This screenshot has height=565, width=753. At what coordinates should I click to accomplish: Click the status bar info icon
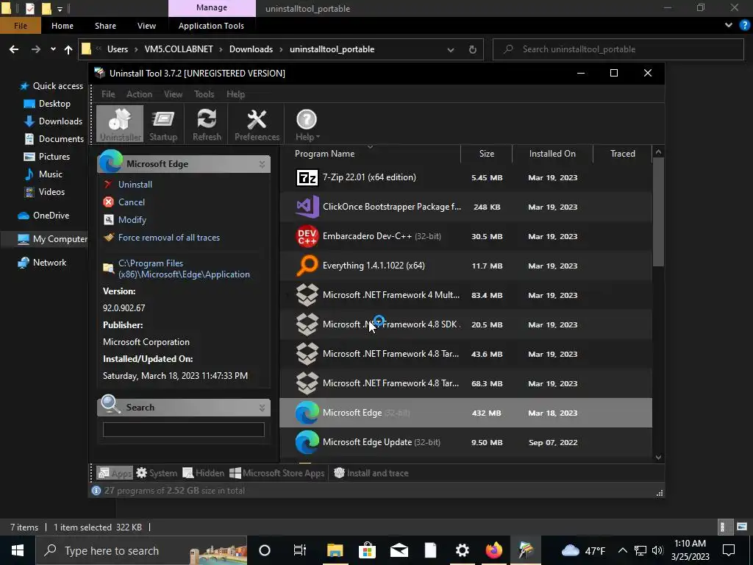[x=96, y=491]
